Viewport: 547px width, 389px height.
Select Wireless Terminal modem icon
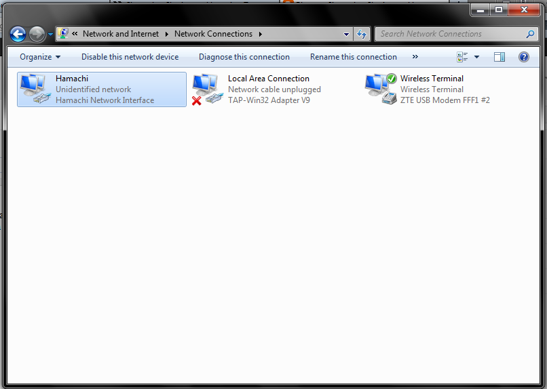[x=381, y=89]
